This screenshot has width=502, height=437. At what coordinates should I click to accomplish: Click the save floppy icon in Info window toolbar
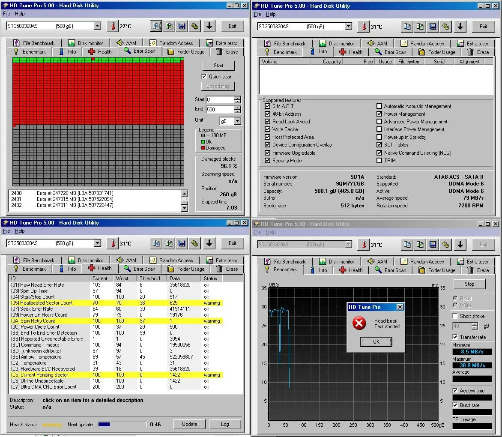(433, 27)
